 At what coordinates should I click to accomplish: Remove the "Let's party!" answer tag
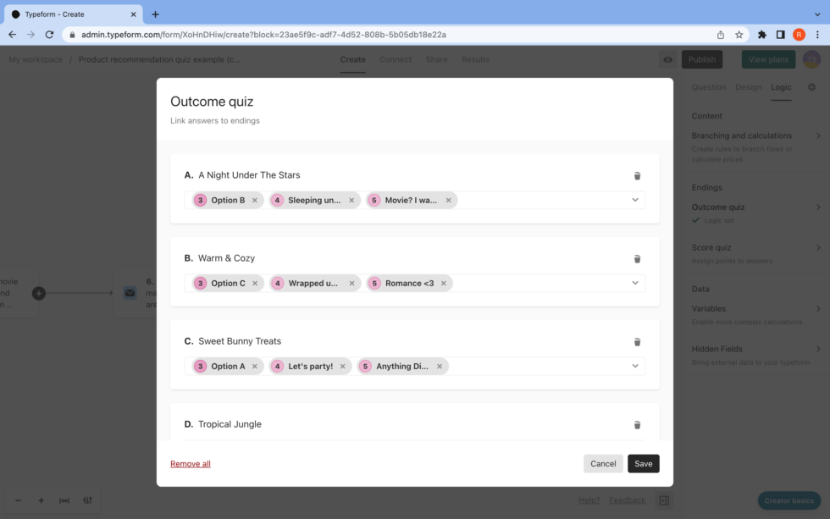coord(342,366)
